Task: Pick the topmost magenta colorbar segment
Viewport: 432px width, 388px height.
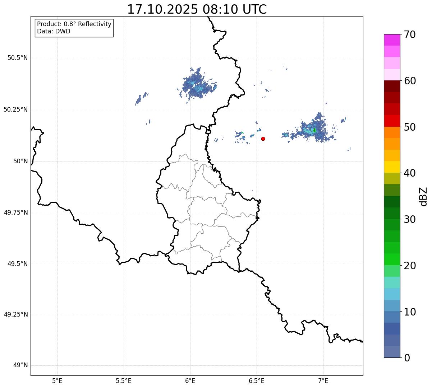Action: (x=392, y=40)
